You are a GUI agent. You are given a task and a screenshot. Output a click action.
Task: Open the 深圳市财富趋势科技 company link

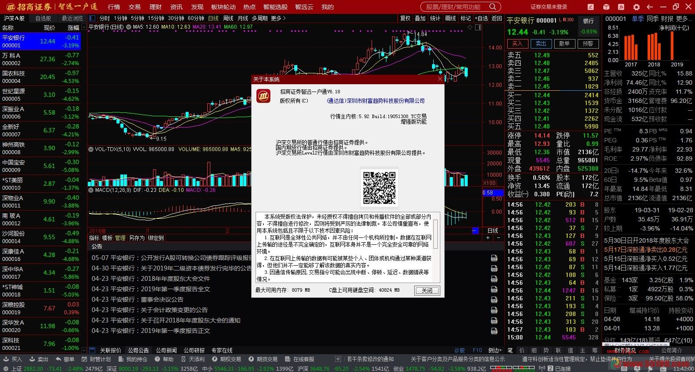tap(376, 101)
